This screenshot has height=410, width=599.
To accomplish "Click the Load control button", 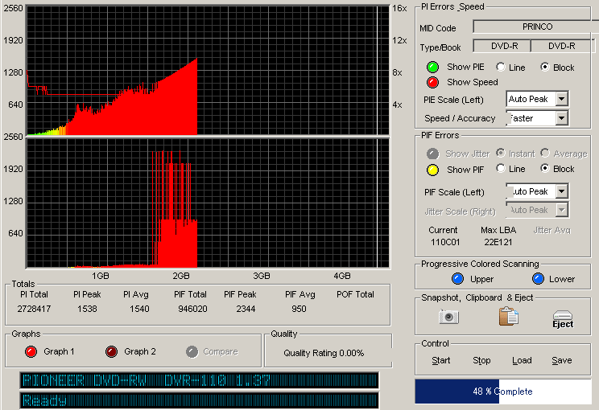I will click(522, 360).
